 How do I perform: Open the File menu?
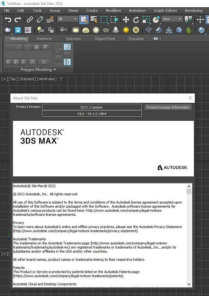click(x=7, y=11)
